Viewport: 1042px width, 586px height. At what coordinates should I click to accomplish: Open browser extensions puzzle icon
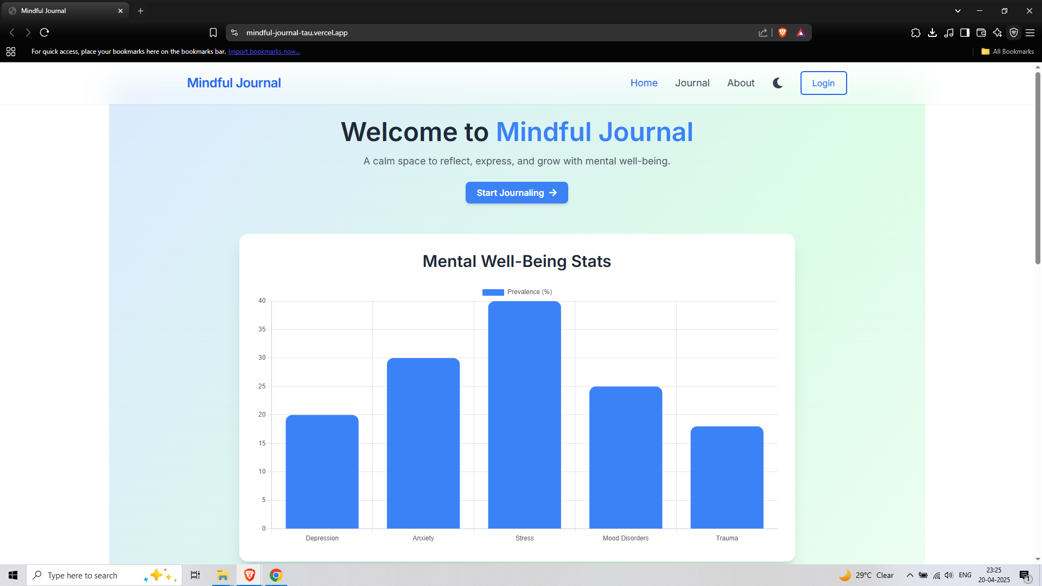point(916,33)
